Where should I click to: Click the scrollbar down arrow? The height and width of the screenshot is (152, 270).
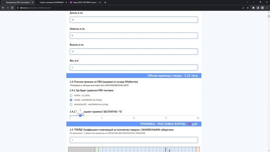click(x=269, y=151)
